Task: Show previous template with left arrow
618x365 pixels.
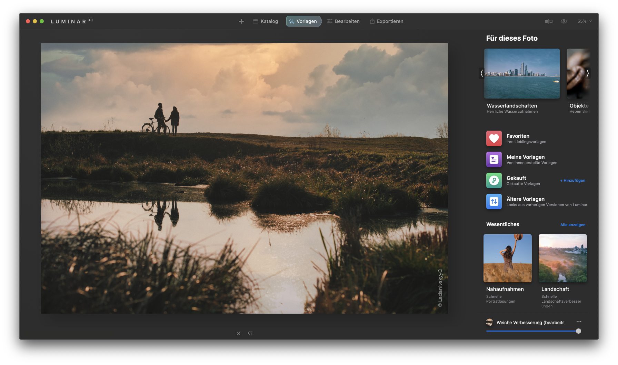Action: [481, 73]
